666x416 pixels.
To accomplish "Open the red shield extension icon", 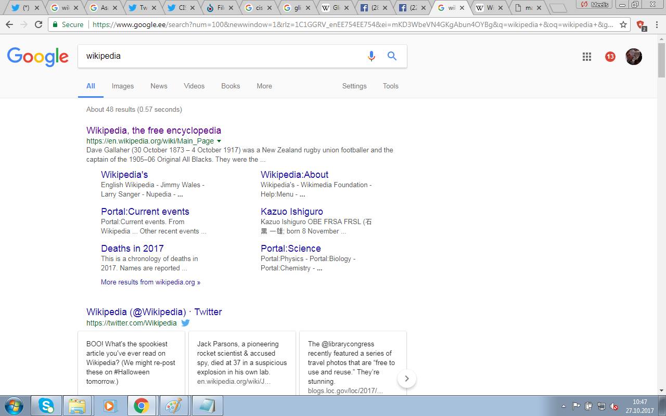I will 641,24.
